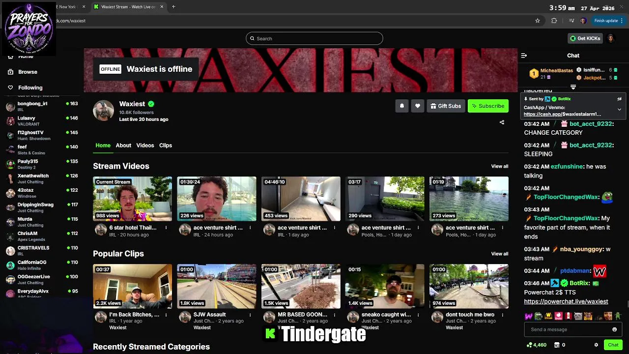629x354 pixels.
Task: Collapse the chat panel with arrow icon
Action: (x=524, y=56)
